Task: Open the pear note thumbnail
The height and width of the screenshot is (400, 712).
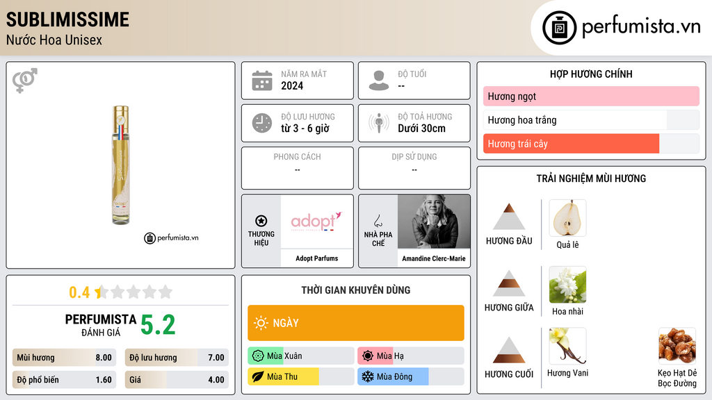Action: pos(567,218)
